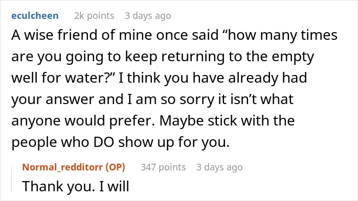Click the "2k points" score on eculcheen's comment
This screenshot has height=201, width=358.
coord(94,16)
